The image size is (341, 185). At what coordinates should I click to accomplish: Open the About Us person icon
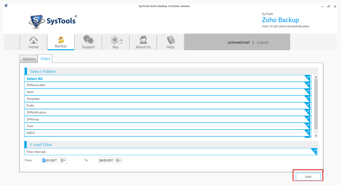click(143, 40)
